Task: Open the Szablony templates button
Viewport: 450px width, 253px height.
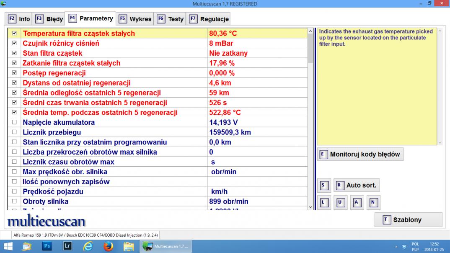Action: tap(408, 220)
